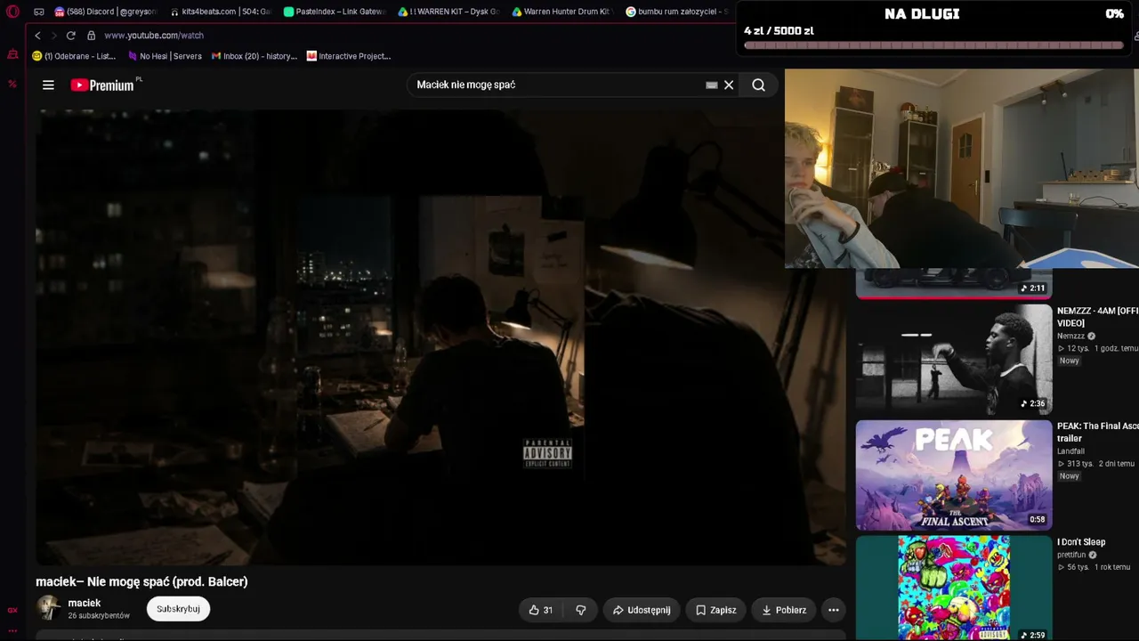Click the video title 'maciek– Nie mogę spać (prod. Balcer)'
The image size is (1139, 641).
click(x=141, y=581)
